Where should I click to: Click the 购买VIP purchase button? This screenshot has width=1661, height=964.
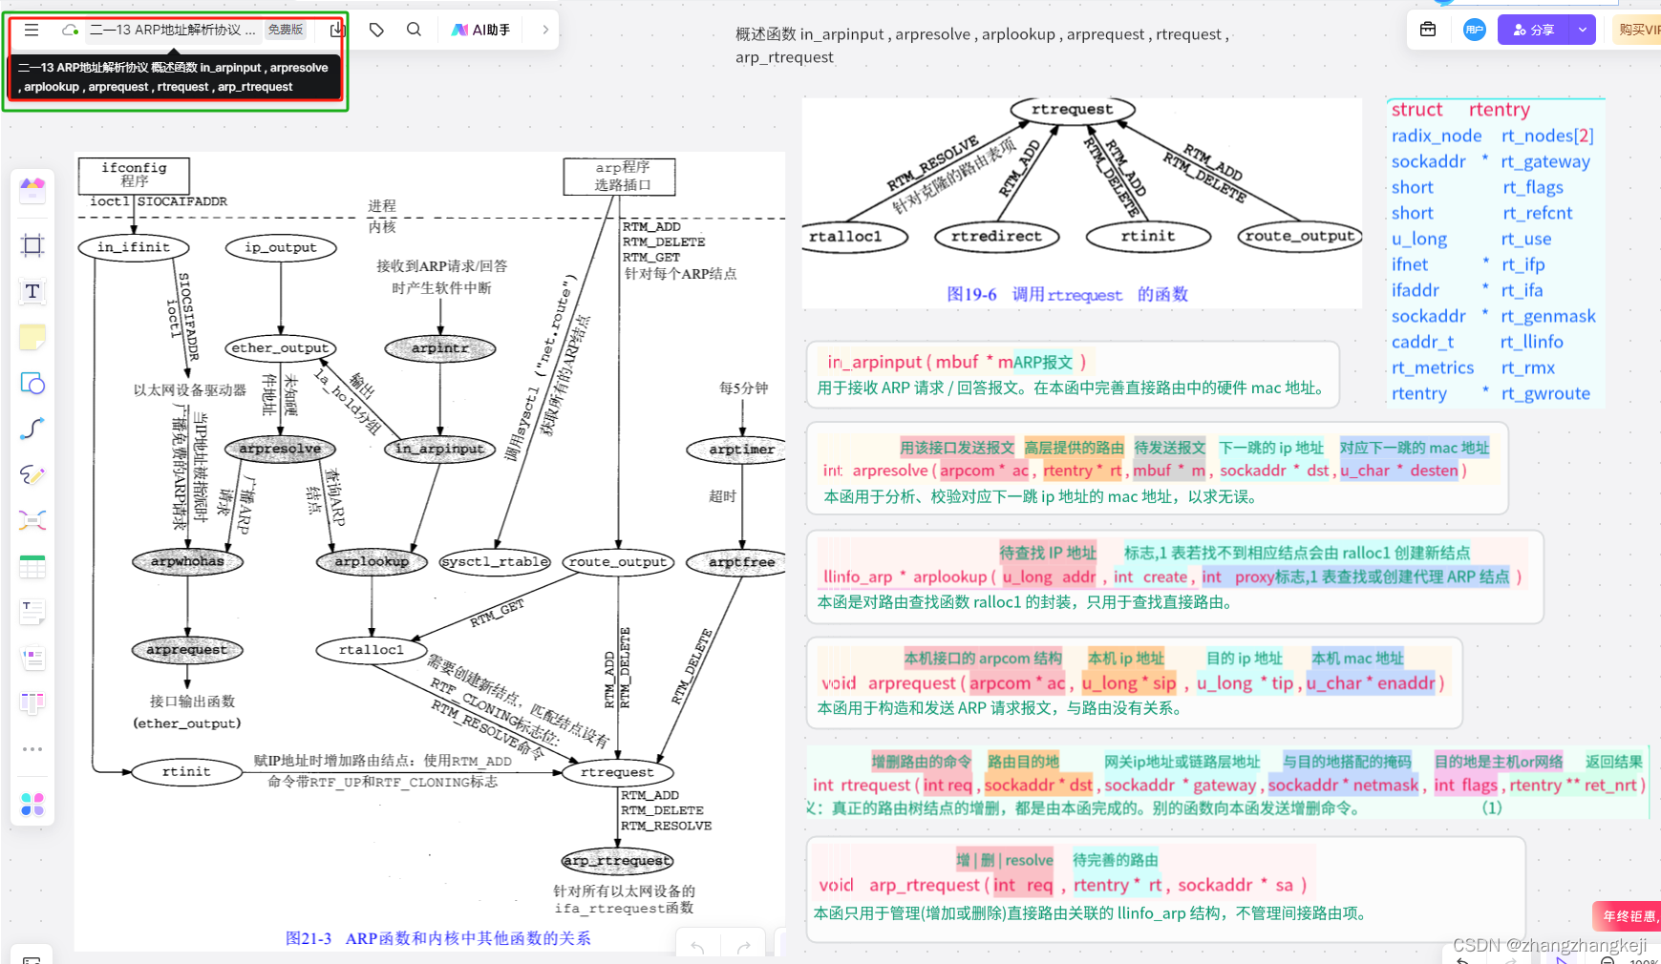pyautogui.click(x=1637, y=30)
